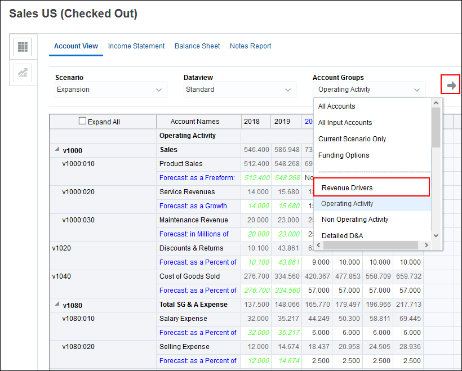Select Detailed D&A in the list
The height and width of the screenshot is (371, 462).
click(342, 235)
